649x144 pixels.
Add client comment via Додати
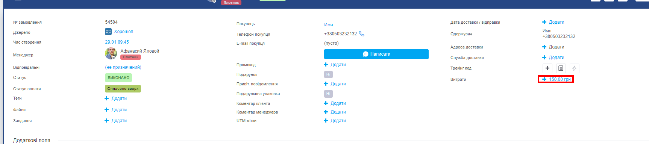[338, 103]
